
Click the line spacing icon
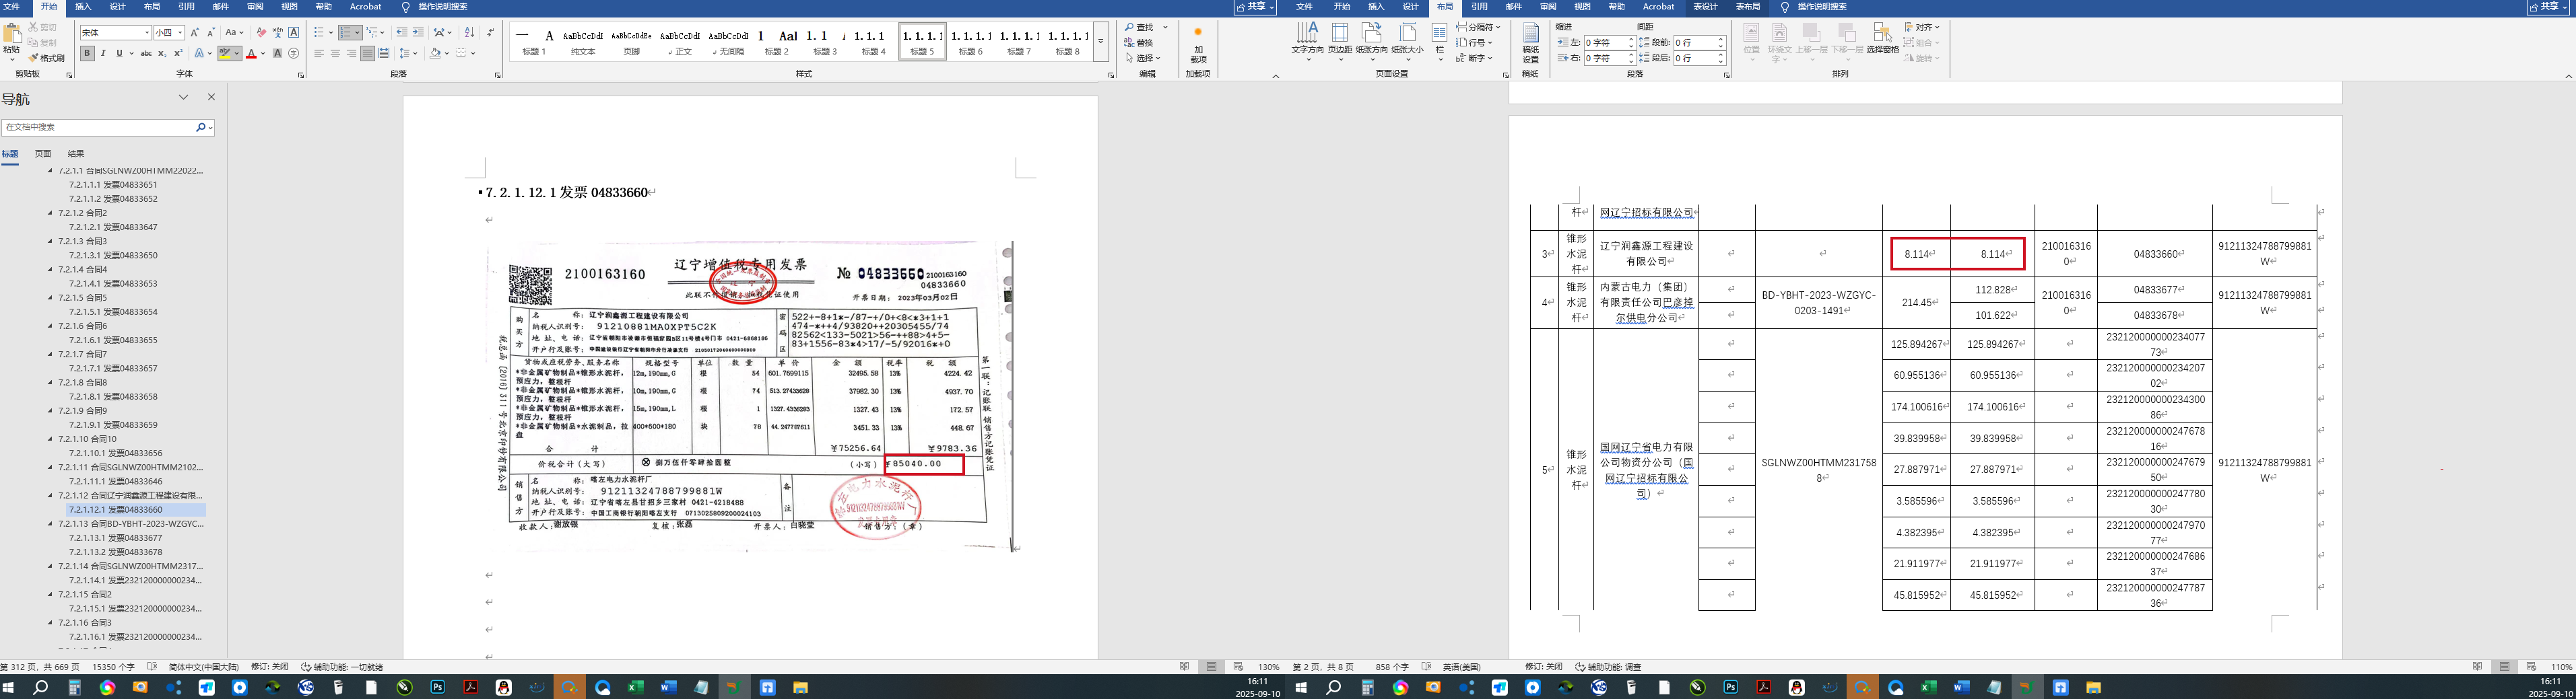pyautogui.click(x=404, y=53)
